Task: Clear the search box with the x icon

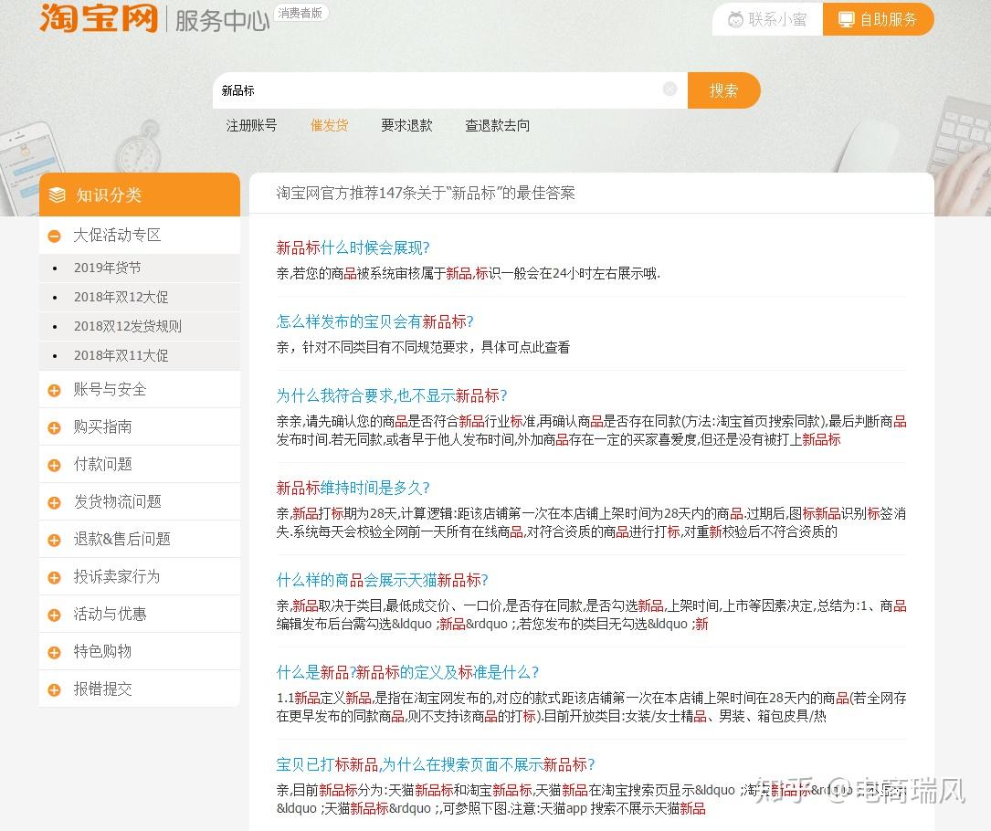Action: 670,89
